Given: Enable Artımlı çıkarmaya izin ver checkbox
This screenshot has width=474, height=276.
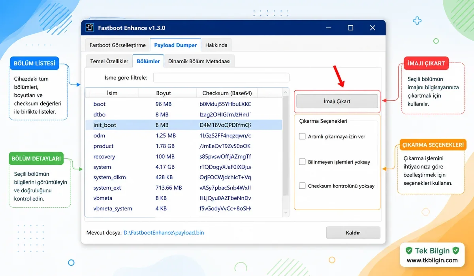Looking at the screenshot, I should pos(302,136).
